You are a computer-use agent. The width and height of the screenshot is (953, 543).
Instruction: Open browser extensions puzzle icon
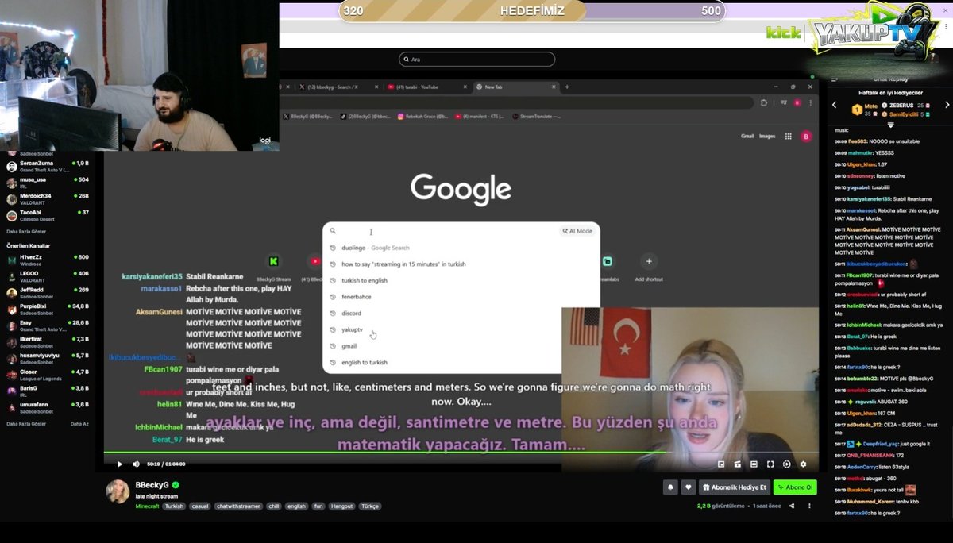[x=764, y=102]
